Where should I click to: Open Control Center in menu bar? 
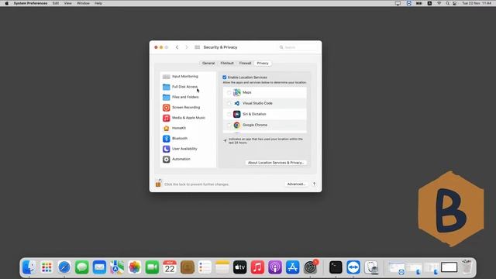[455, 3]
